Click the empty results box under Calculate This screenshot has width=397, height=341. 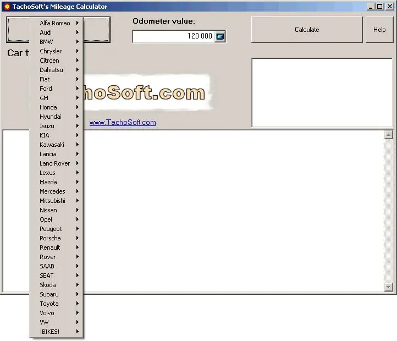pos(322,92)
